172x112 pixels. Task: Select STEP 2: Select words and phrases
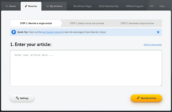click(x=87, y=23)
